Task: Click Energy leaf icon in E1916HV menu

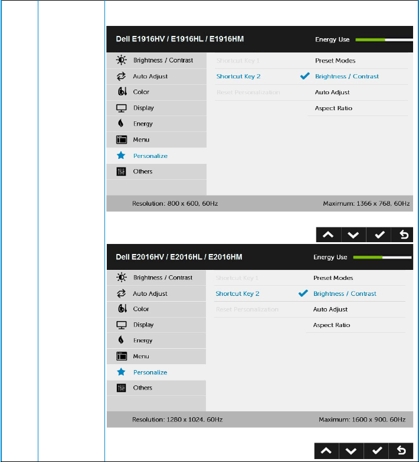Action: click(x=120, y=123)
